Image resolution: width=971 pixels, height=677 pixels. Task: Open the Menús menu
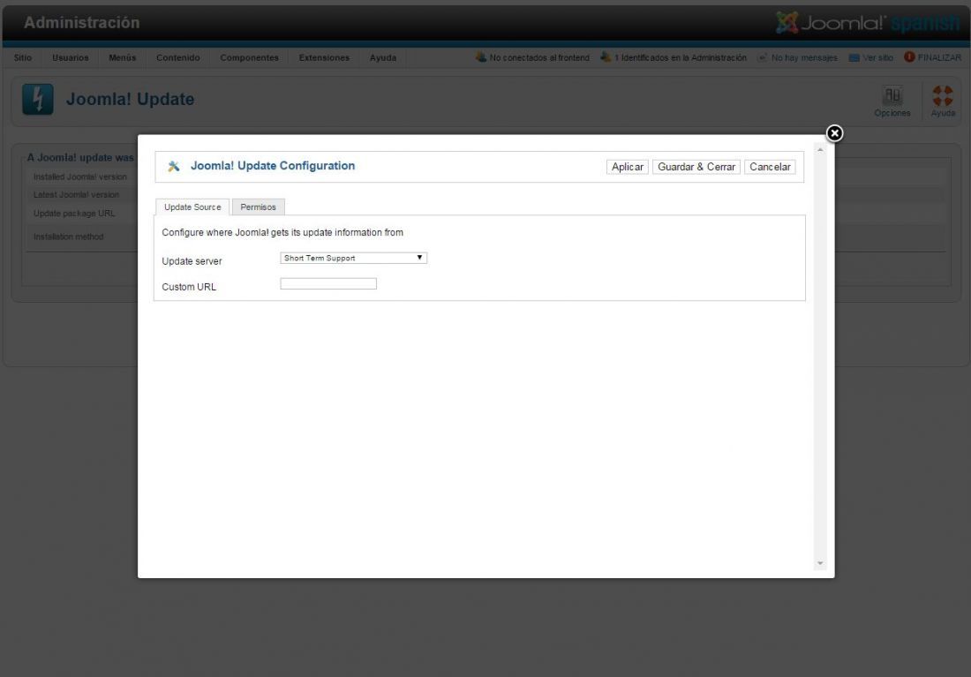(122, 57)
